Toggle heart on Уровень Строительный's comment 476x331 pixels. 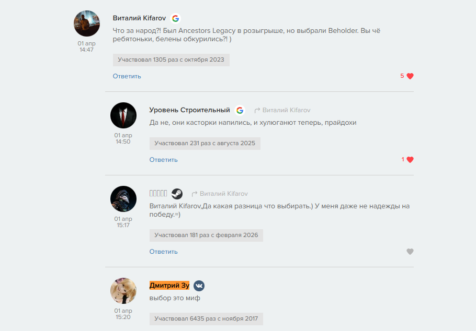[x=410, y=160]
